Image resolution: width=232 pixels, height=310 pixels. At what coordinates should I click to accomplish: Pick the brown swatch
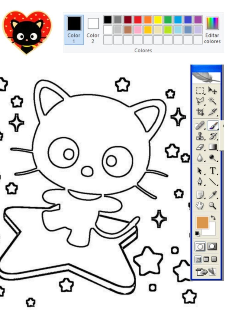[128, 30]
